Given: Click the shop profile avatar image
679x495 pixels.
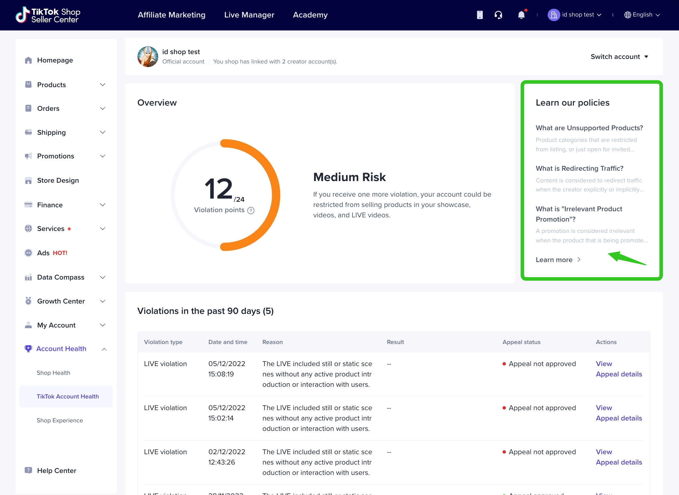Looking at the screenshot, I should pyautogui.click(x=148, y=57).
